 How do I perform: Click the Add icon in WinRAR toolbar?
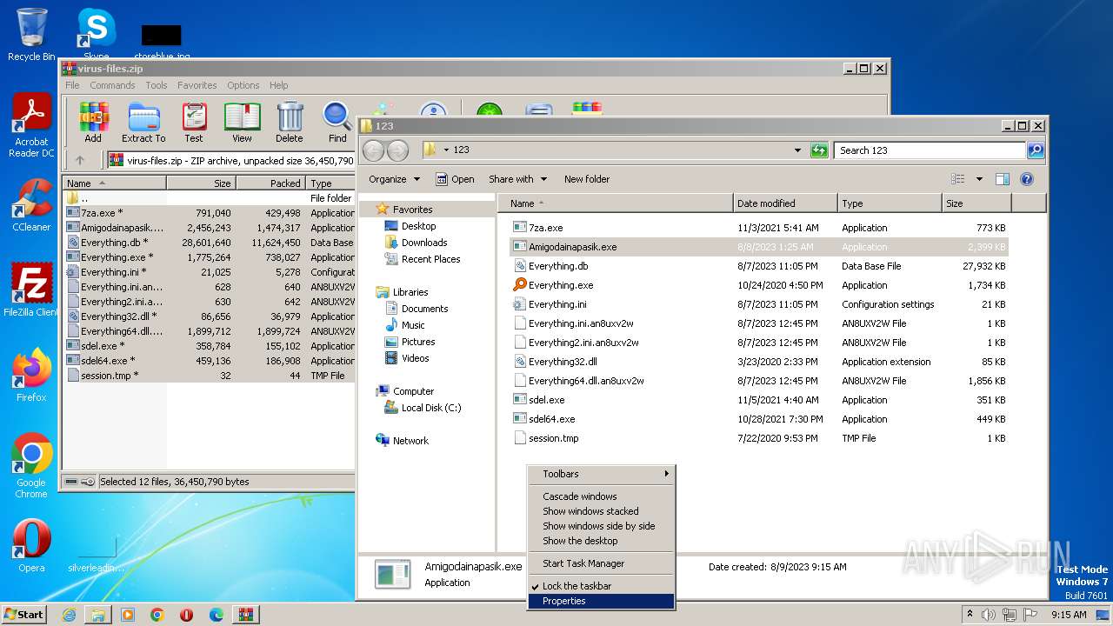[x=93, y=121]
